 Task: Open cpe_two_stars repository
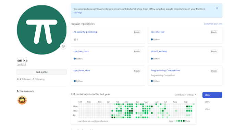click(x=81, y=51)
